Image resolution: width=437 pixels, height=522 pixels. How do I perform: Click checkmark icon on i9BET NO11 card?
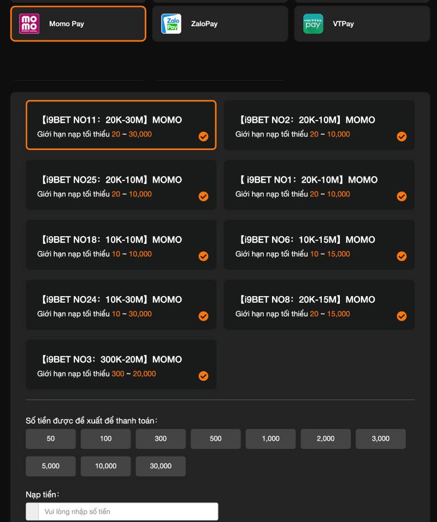[203, 136]
